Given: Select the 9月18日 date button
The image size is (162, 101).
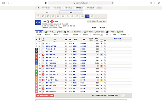Looking at the screenshot, I should click(68, 8).
